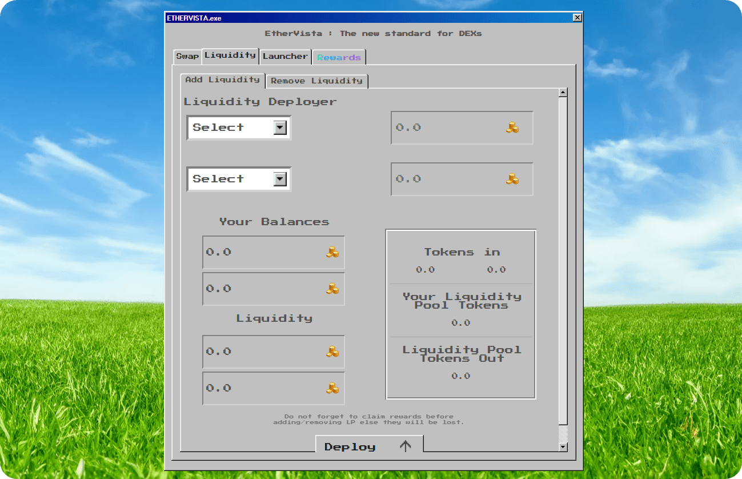Viewport: 742px width, 479px height.
Task: Click the Deploy button
Action: pyautogui.click(x=370, y=444)
